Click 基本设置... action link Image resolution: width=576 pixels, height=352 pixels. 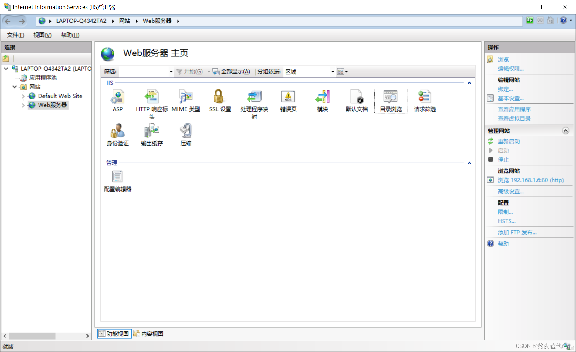511,99
